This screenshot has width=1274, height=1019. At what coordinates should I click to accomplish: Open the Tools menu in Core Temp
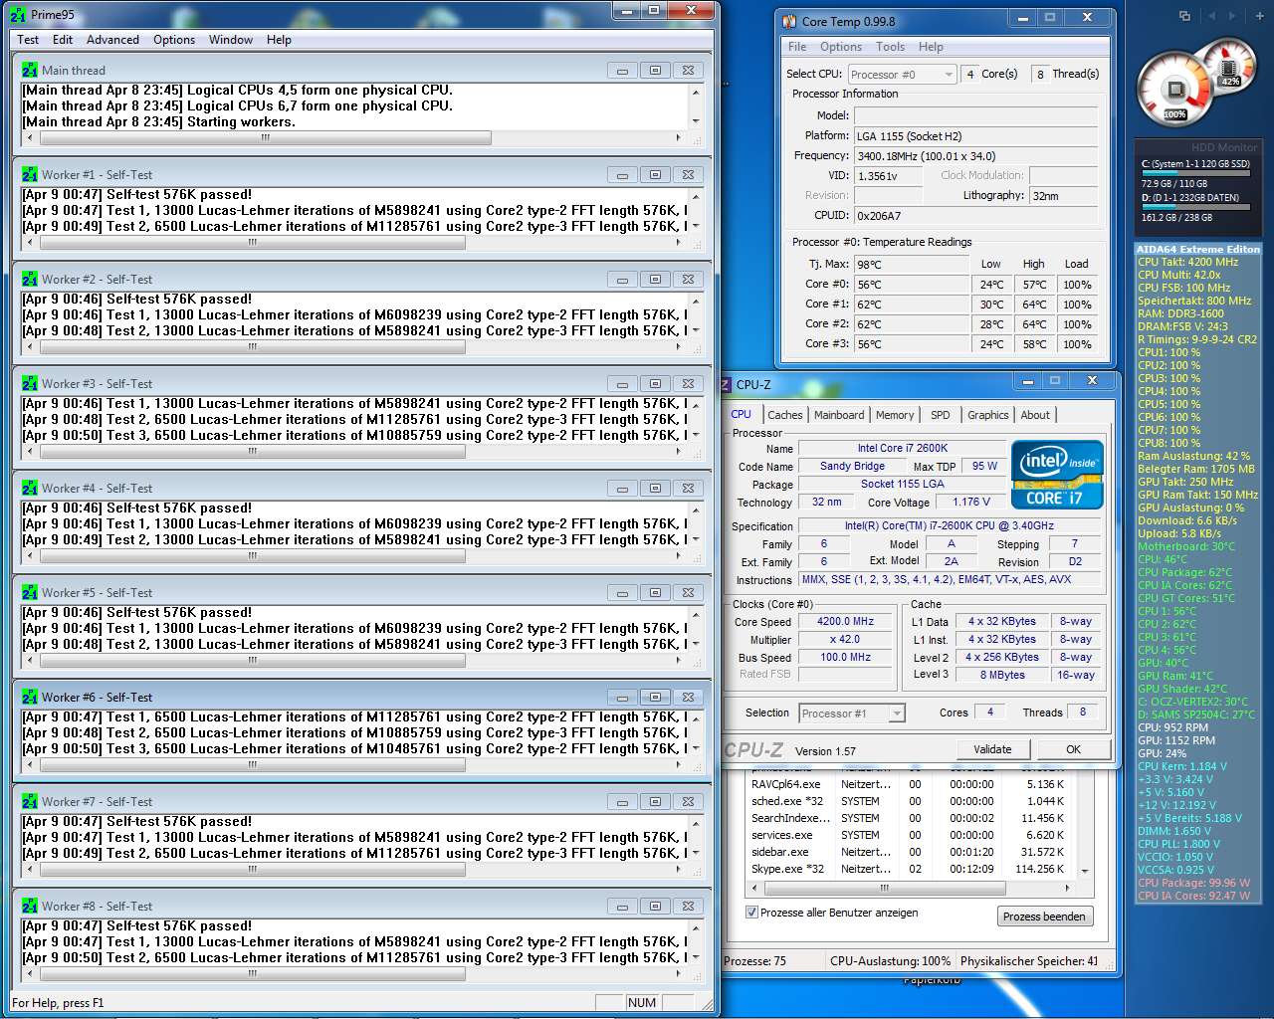click(890, 47)
